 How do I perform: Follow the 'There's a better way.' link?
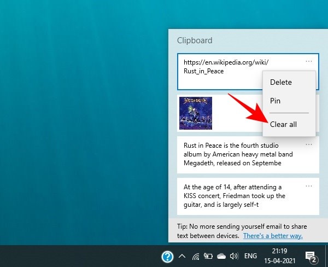point(273,236)
